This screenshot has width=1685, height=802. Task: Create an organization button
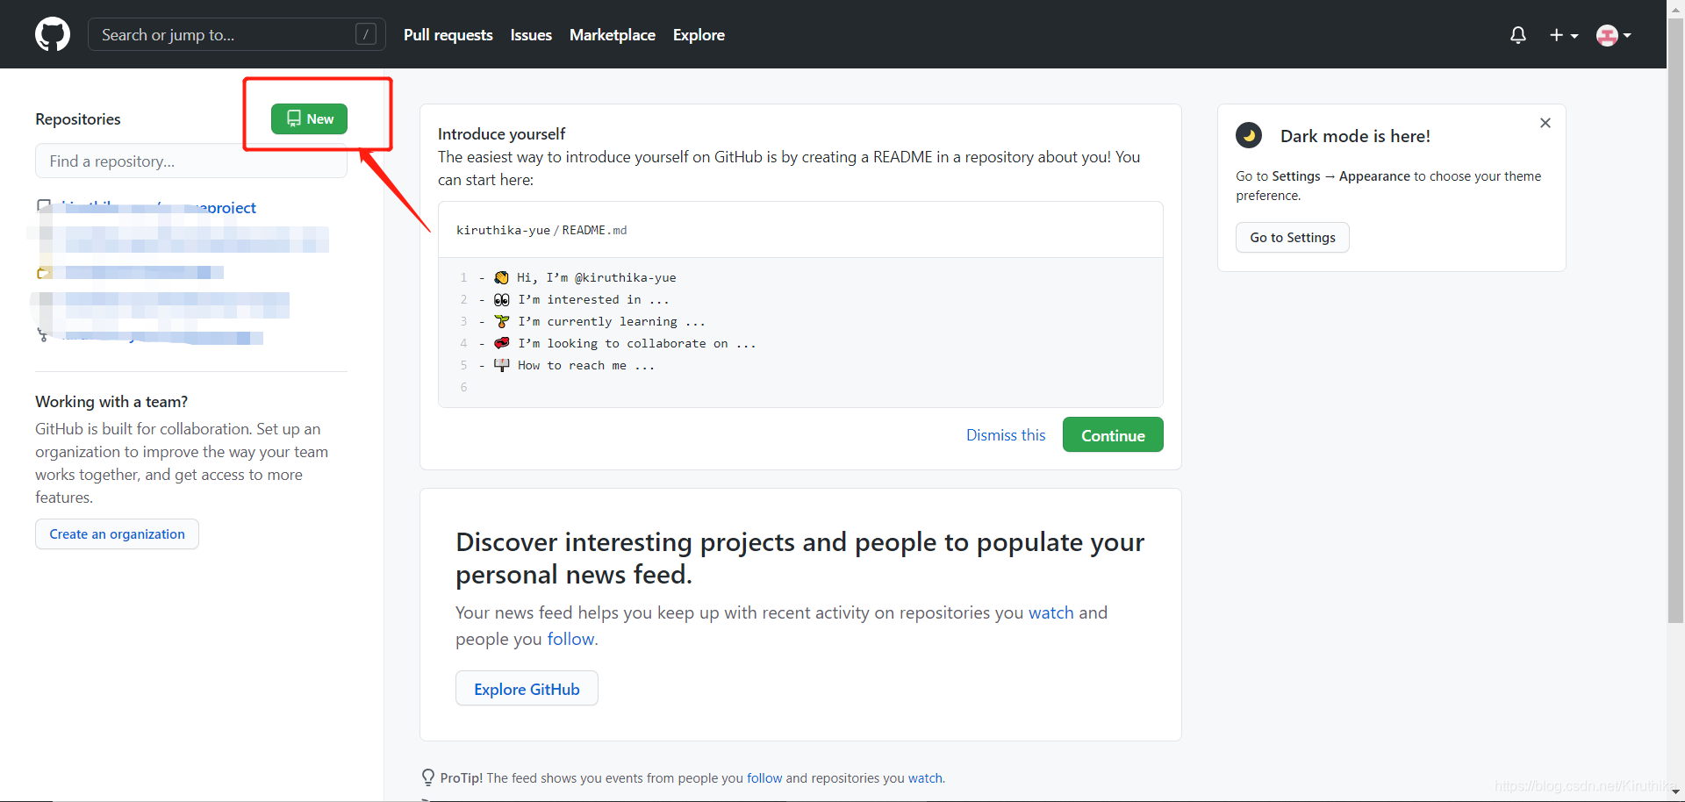117,533
